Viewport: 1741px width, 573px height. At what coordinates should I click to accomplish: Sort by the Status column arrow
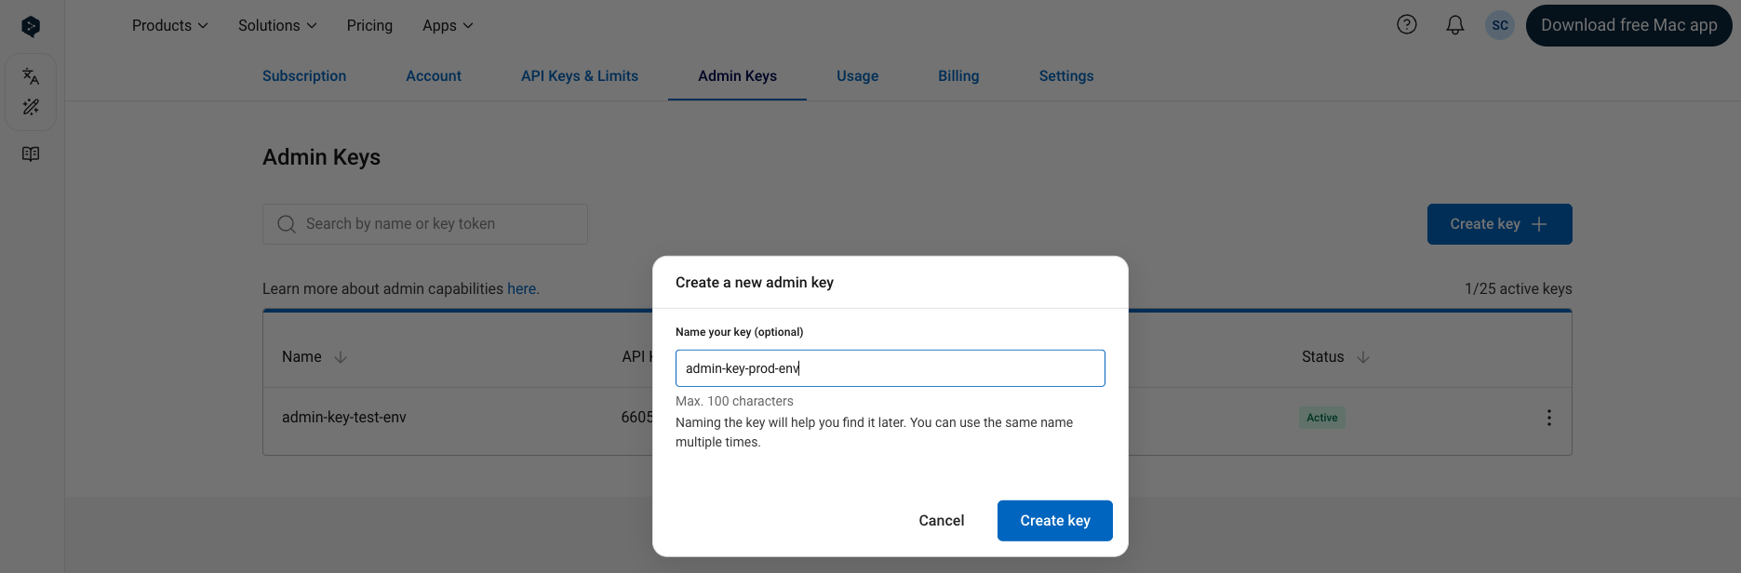pyautogui.click(x=1363, y=357)
